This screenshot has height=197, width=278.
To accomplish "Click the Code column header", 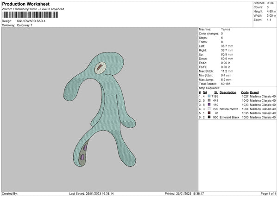I will (245, 92).
